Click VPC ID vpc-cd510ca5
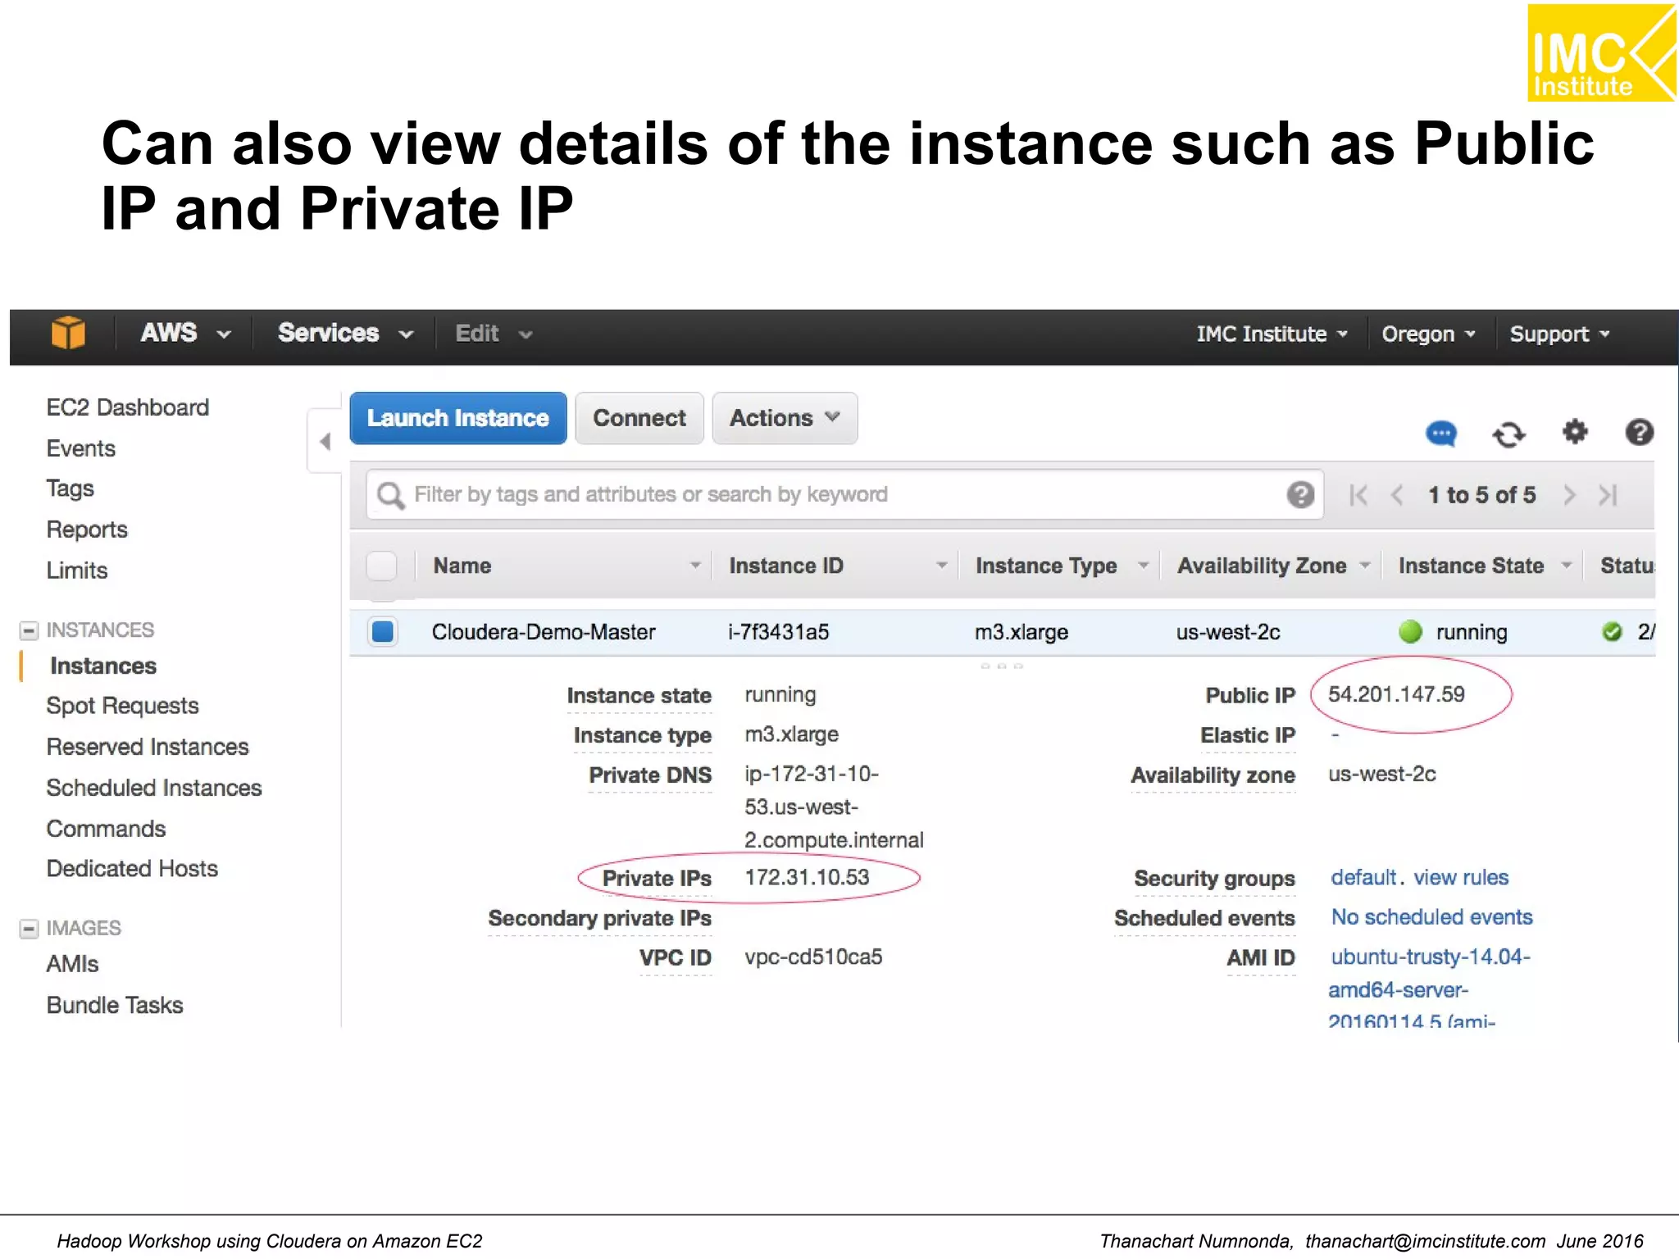 coord(813,957)
